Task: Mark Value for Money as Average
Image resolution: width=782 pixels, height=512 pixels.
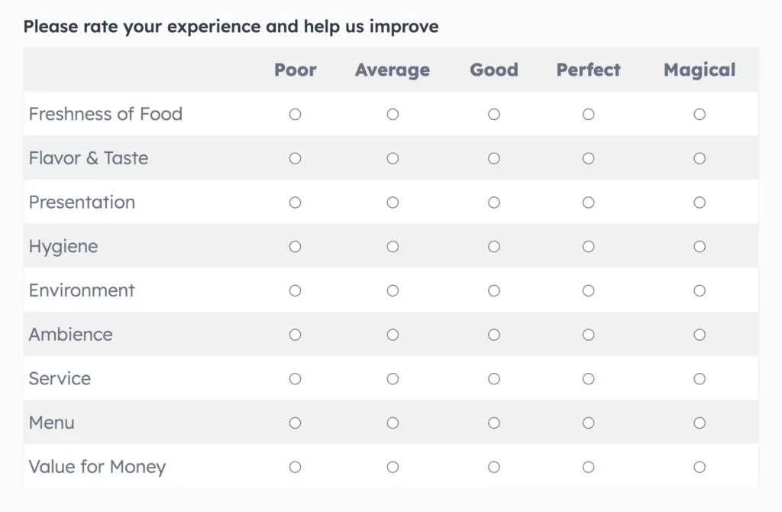Action: coord(393,467)
